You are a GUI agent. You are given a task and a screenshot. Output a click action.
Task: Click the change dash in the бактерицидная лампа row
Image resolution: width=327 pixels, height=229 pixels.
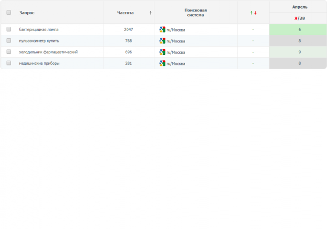point(253,30)
